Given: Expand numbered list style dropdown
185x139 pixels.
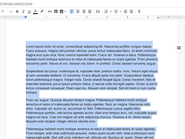Looking at the screenshot, I should click(x=111, y=12).
